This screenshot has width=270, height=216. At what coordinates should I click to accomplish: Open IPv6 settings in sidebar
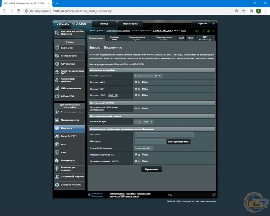tap(69, 144)
